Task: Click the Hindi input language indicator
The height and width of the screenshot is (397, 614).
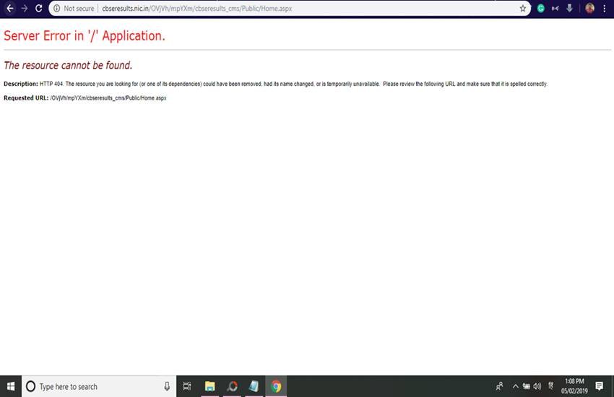Action: [550, 386]
